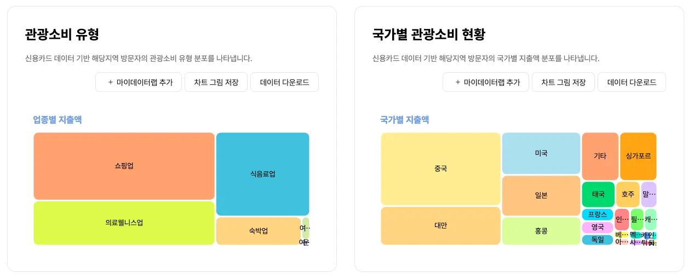Click the 일본 country block
This screenshot has width=688, height=279.
pos(541,195)
